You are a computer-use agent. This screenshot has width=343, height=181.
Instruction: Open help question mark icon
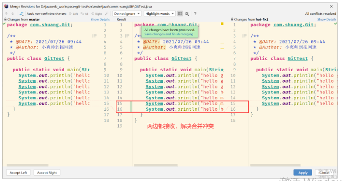195,13
